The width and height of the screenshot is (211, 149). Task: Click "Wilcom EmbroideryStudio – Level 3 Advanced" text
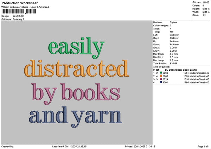point(25,7)
